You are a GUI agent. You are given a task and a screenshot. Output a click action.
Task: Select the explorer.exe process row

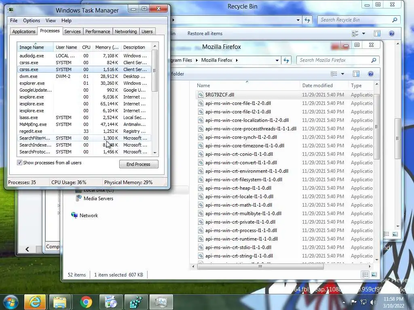(84, 83)
